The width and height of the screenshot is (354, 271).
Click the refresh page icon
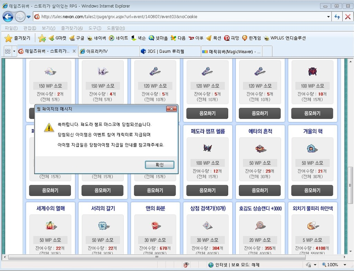pyautogui.click(x=337, y=17)
